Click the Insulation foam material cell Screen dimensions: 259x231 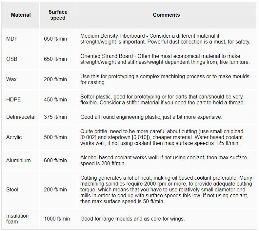(x=18, y=219)
